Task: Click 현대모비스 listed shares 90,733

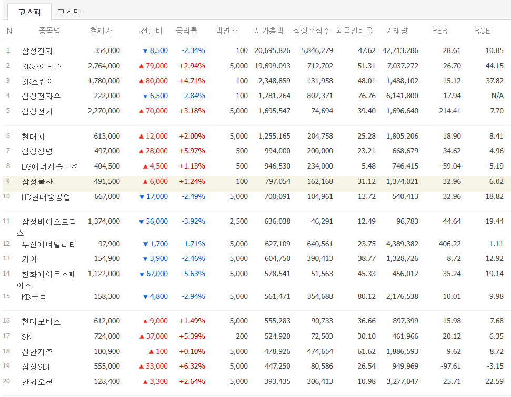Action: tap(322, 321)
